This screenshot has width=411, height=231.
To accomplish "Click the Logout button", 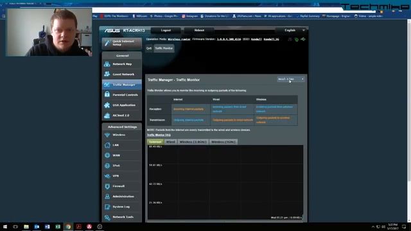I will (166, 30).
